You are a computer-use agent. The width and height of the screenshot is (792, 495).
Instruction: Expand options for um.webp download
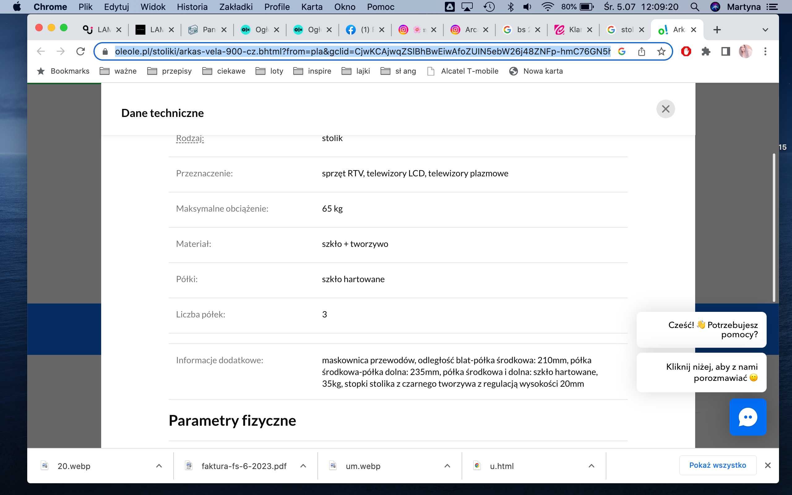pos(447,466)
